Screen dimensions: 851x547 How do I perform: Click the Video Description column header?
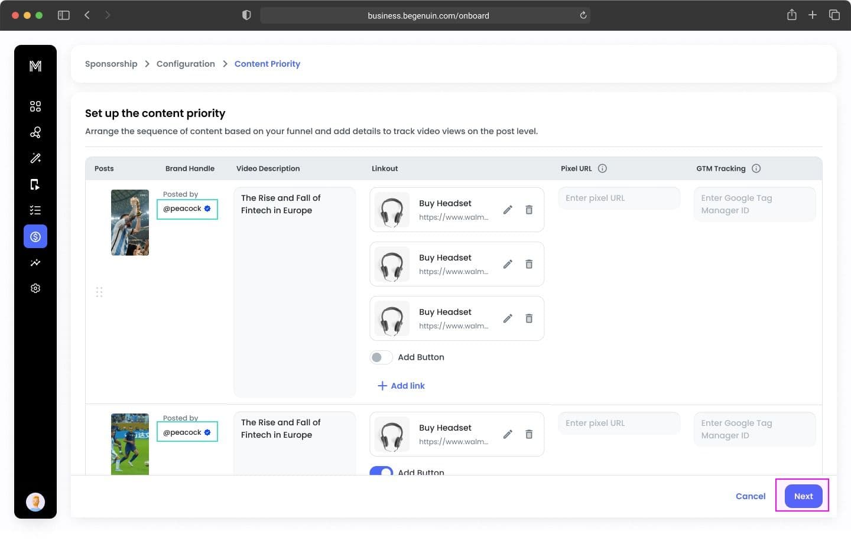tap(268, 168)
